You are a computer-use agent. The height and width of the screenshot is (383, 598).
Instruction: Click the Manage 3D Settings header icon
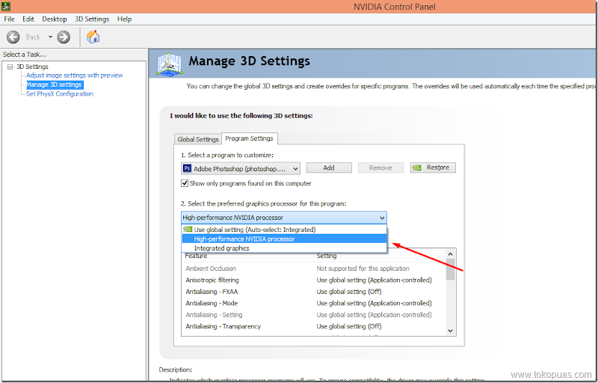click(170, 64)
